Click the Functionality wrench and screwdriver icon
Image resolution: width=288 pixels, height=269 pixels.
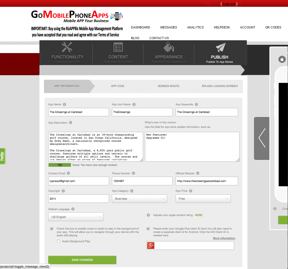(x=67, y=47)
